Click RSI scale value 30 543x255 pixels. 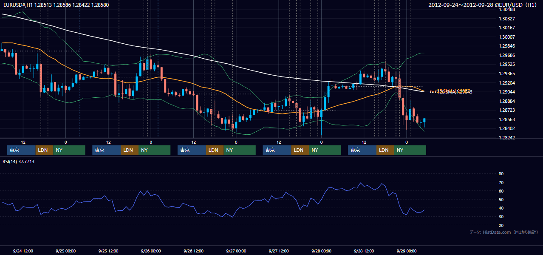(x=501, y=217)
